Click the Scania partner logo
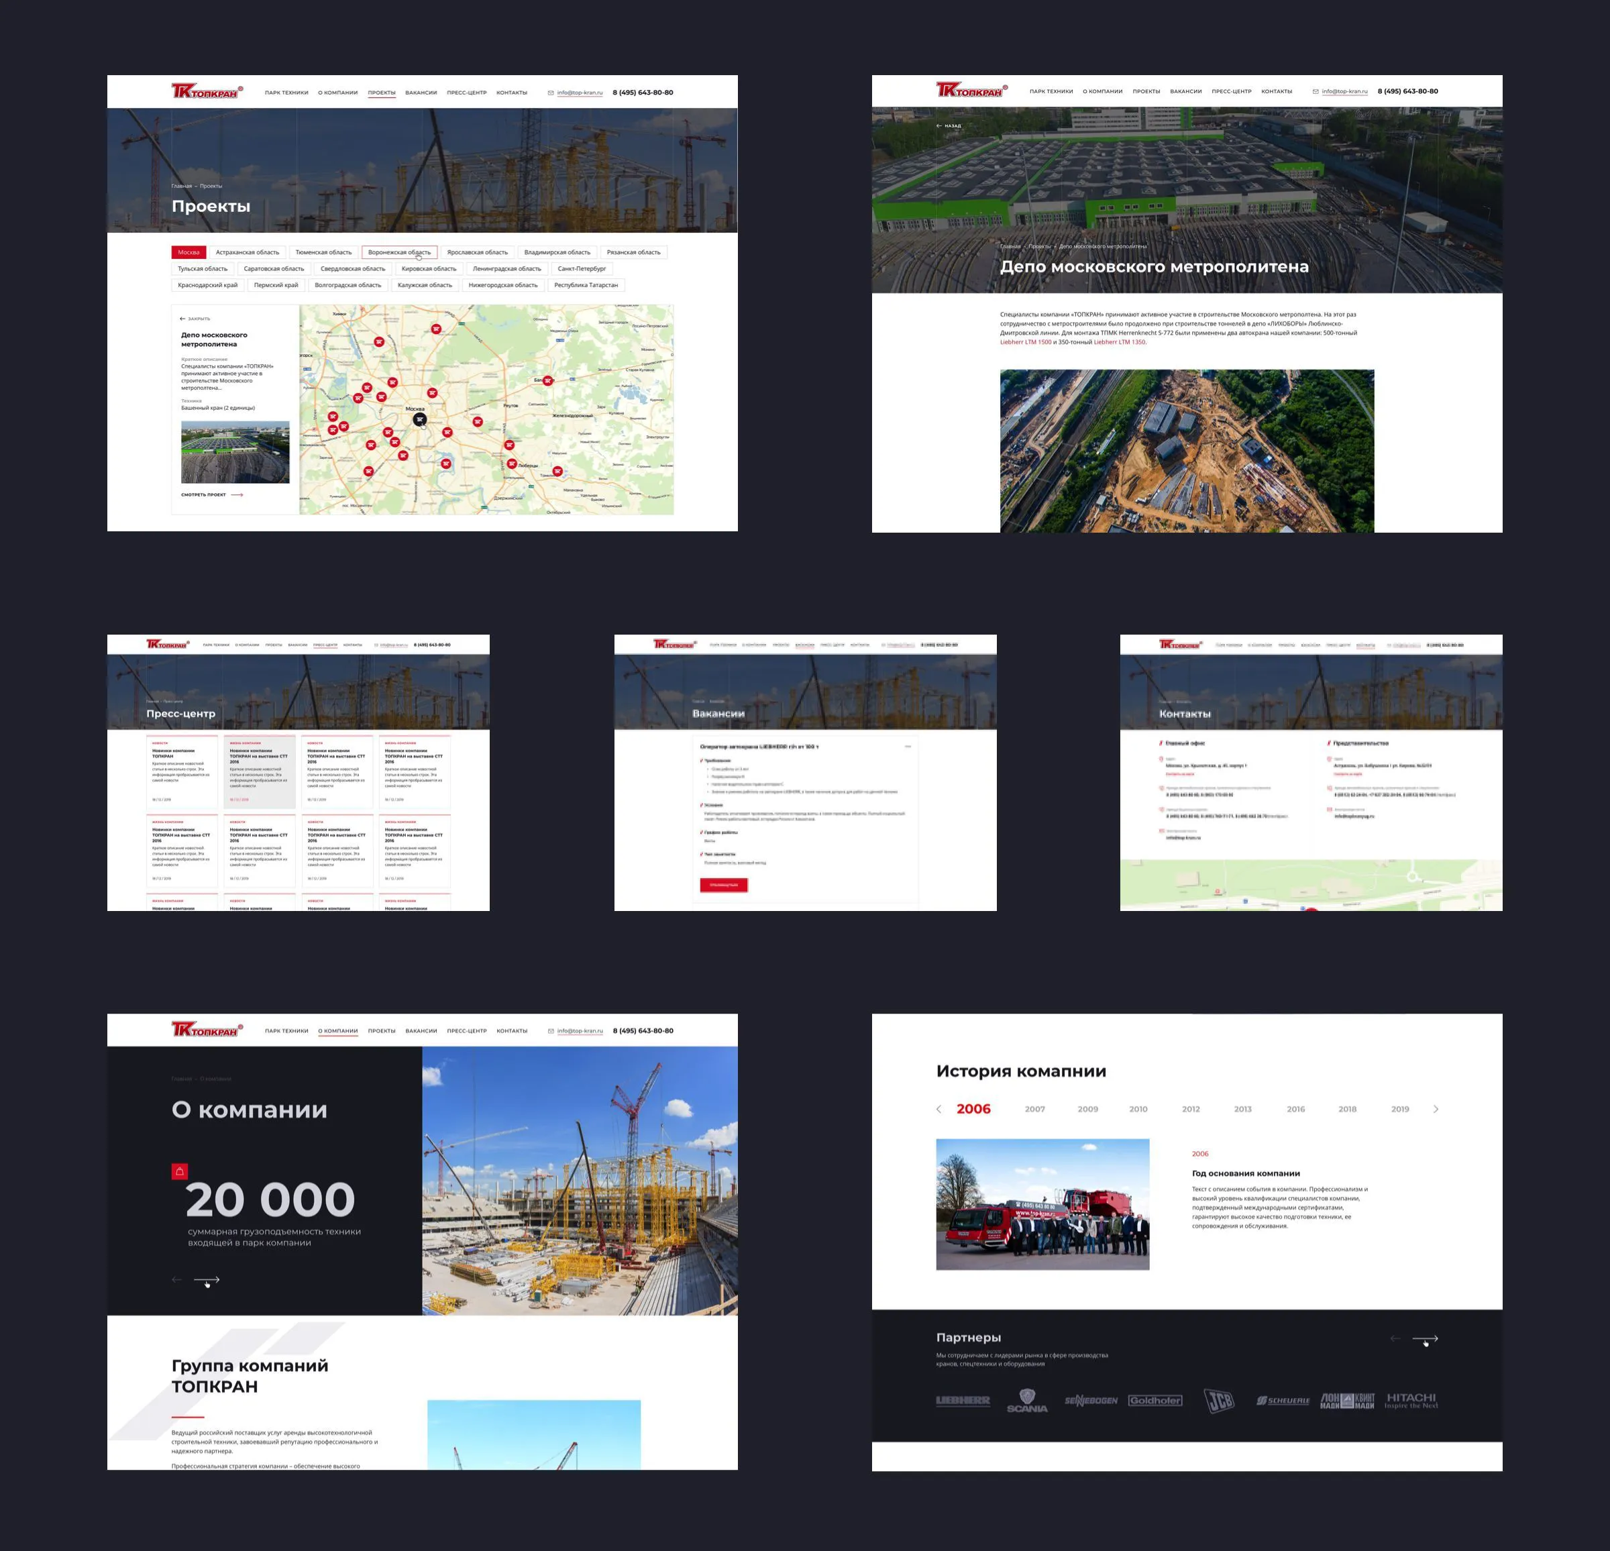 1027,1401
